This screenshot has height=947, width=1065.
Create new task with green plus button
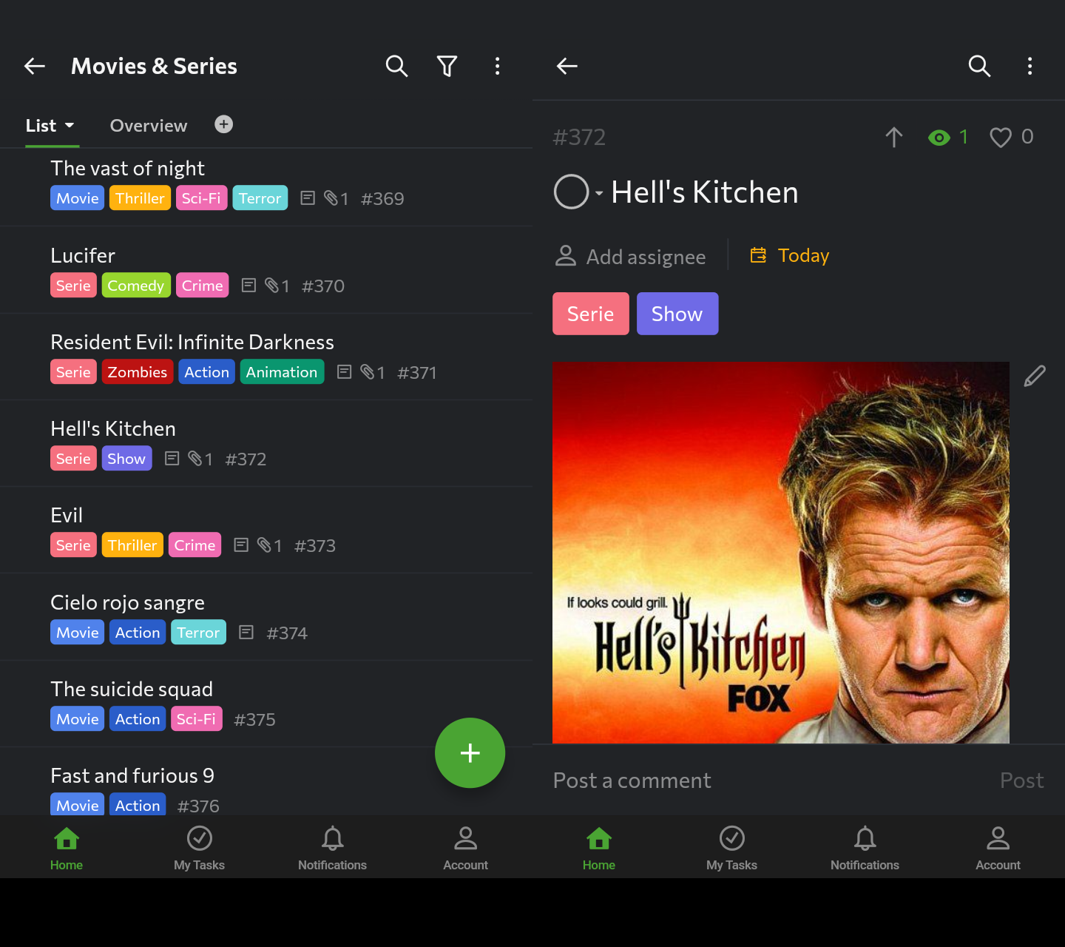[470, 753]
